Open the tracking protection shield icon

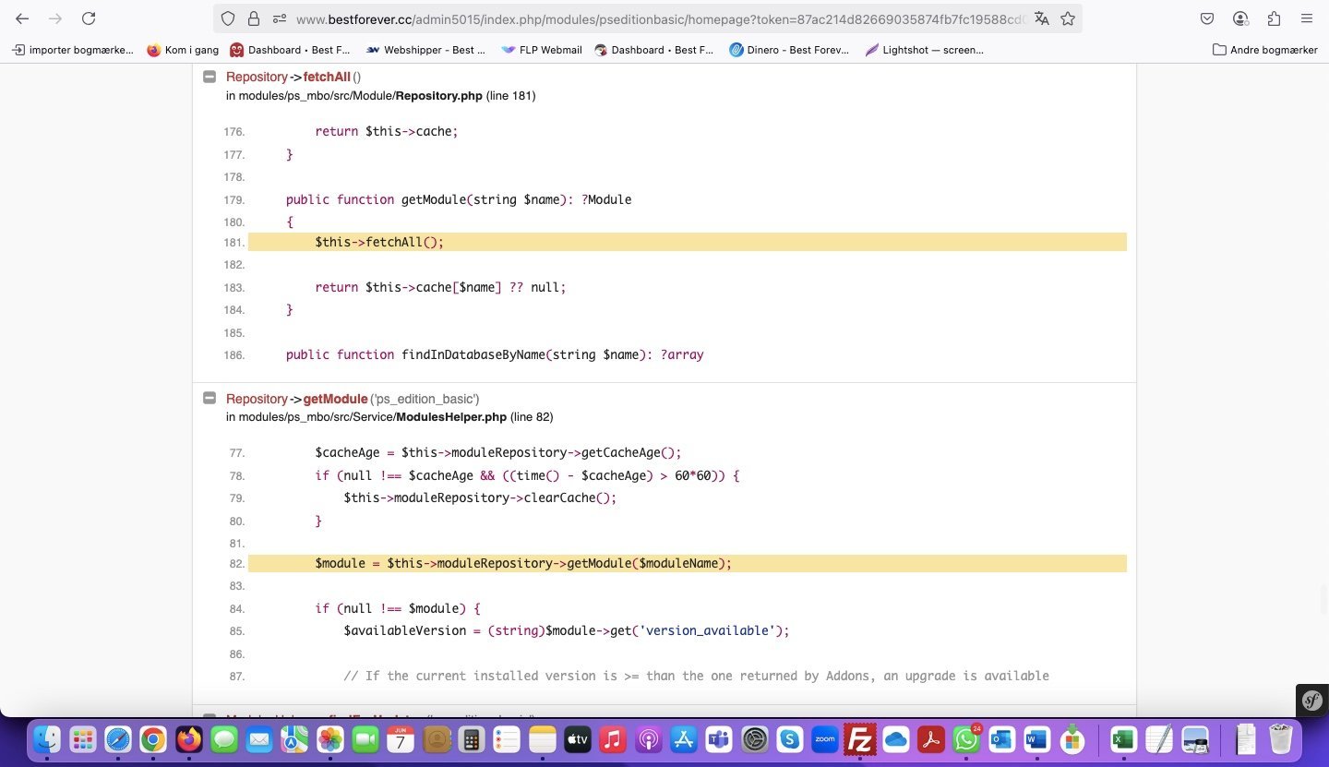(x=228, y=18)
